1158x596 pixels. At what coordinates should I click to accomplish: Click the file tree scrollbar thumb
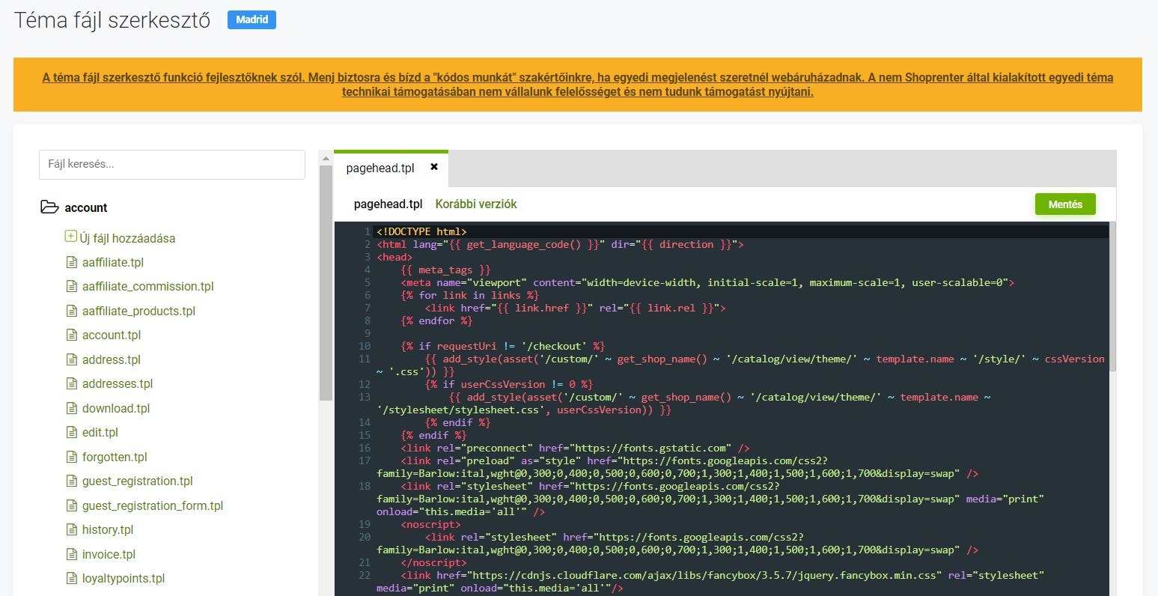[326, 283]
